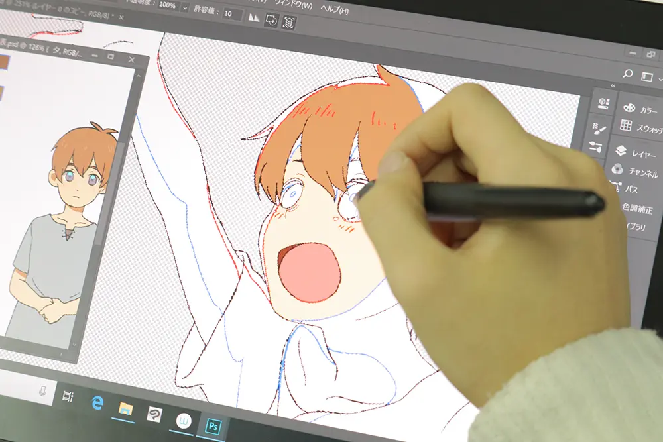
Task: Open the チャンネル panel label
Action: click(643, 172)
